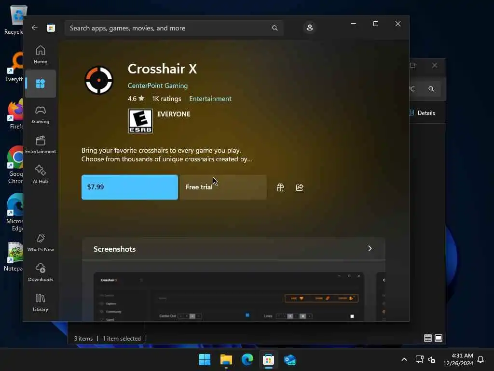
Task: Click the ESRB Everyone rating badge
Action: tap(140, 121)
